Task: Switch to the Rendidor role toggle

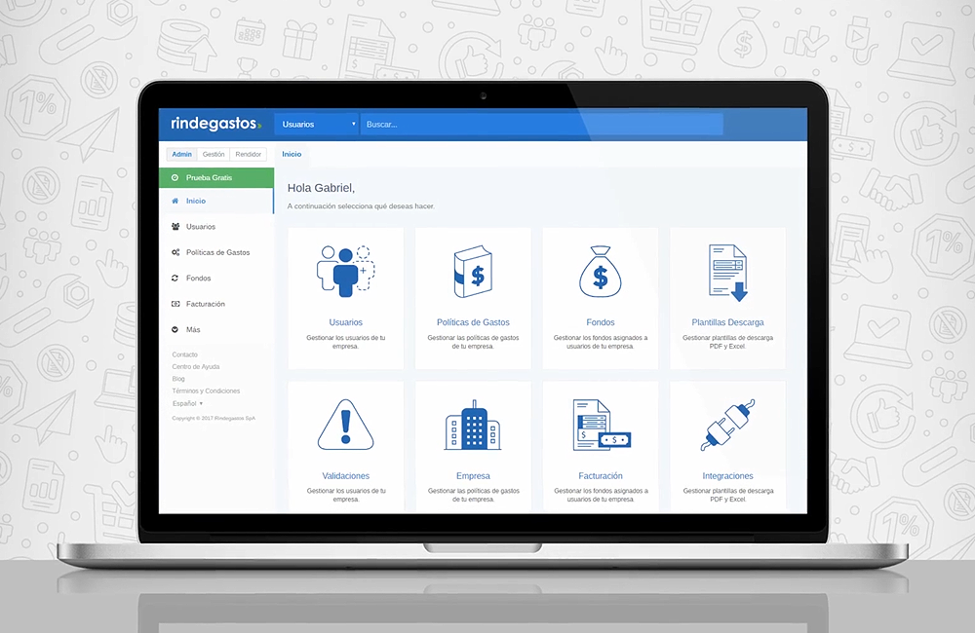Action: [248, 154]
